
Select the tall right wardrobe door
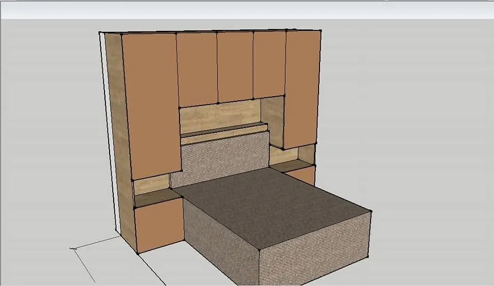point(302,89)
